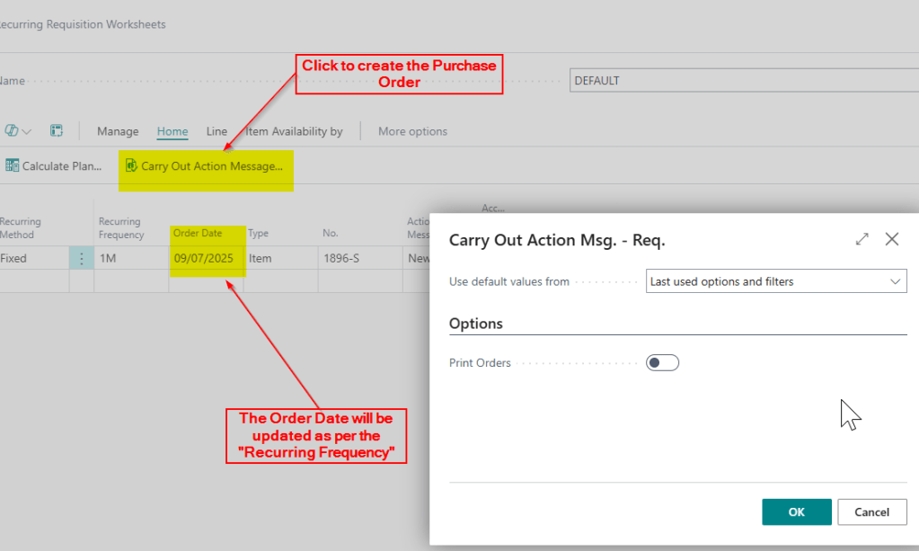Open the Line menu
Viewport: 919px width, 551px height.
216,131
